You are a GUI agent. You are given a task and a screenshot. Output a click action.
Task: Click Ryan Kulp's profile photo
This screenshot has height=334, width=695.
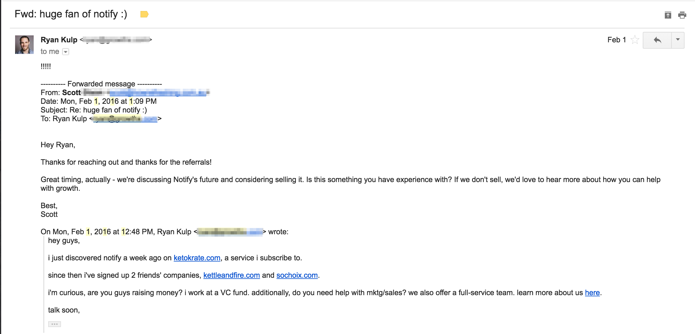pyautogui.click(x=24, y=45)
